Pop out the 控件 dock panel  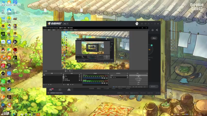pos(147,73)
